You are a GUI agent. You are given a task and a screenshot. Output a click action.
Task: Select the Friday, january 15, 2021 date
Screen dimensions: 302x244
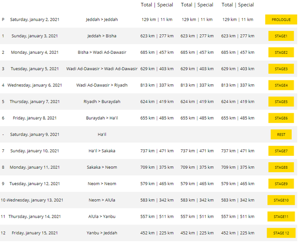pos(35,233)
